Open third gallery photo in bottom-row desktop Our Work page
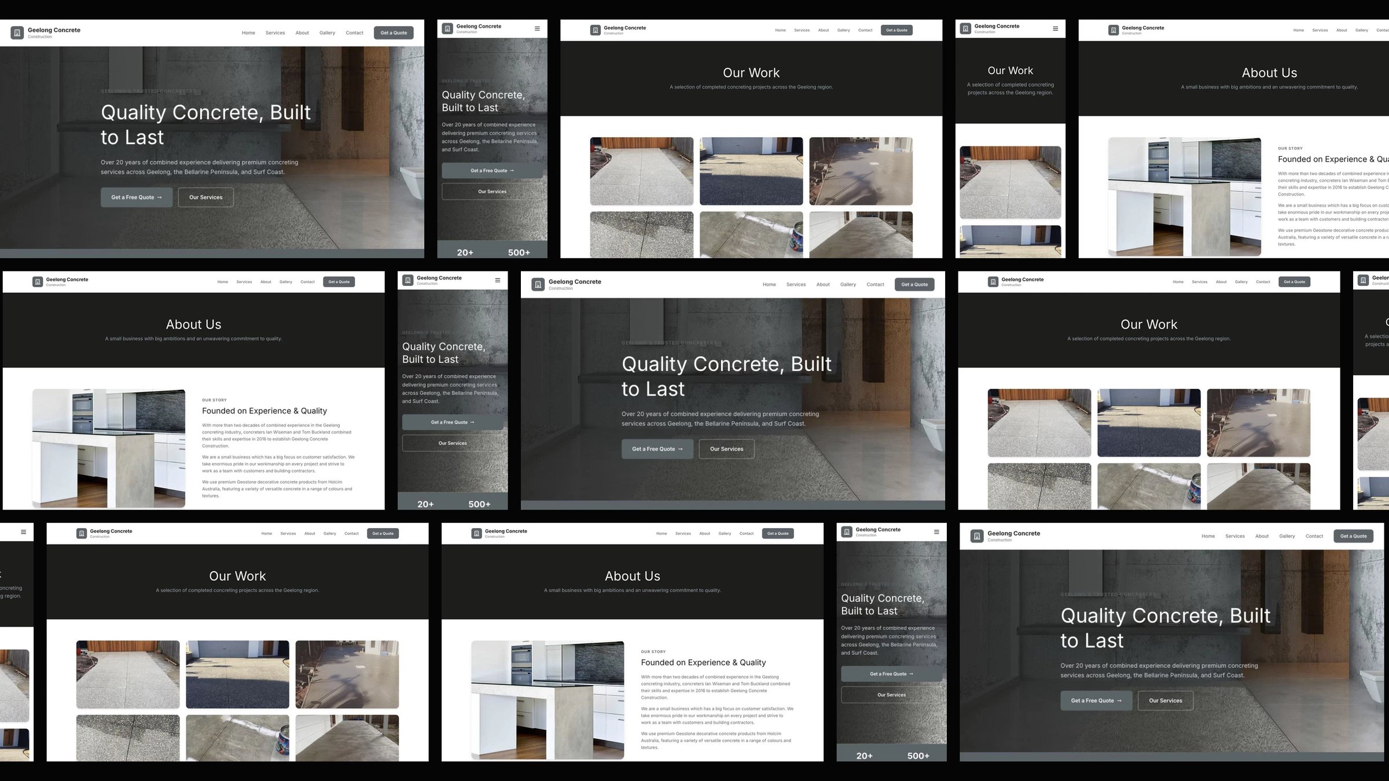The height and width of the screenshot is (781, 1389). click(347, 675)
